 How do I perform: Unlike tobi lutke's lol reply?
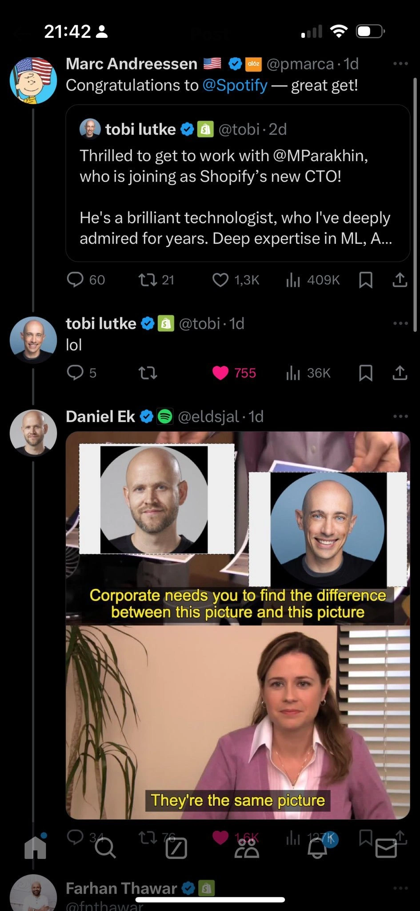pos(220,373)
